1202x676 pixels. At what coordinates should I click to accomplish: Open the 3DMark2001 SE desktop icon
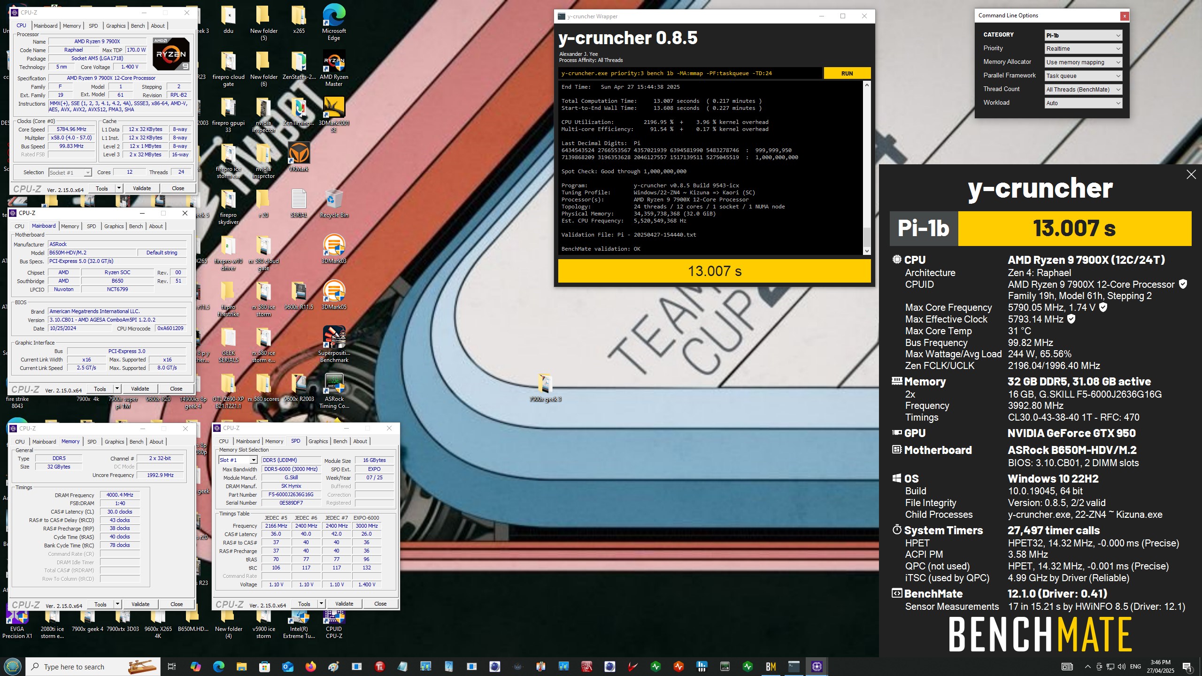(334, 115)
